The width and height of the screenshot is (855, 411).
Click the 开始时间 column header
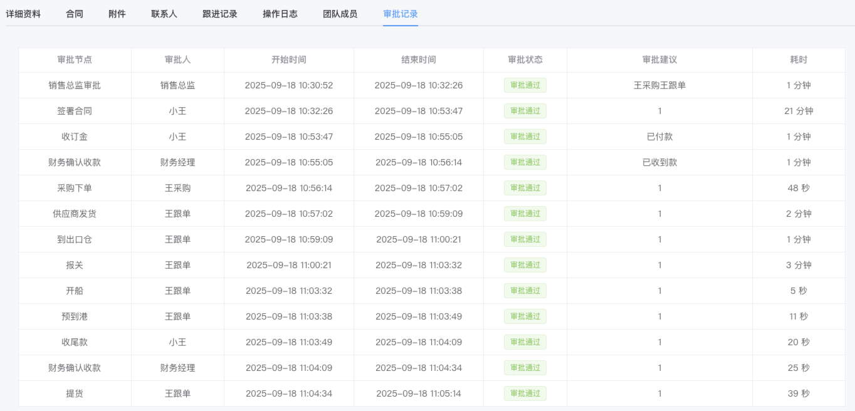pyautogui.click(x=289, y=60)
